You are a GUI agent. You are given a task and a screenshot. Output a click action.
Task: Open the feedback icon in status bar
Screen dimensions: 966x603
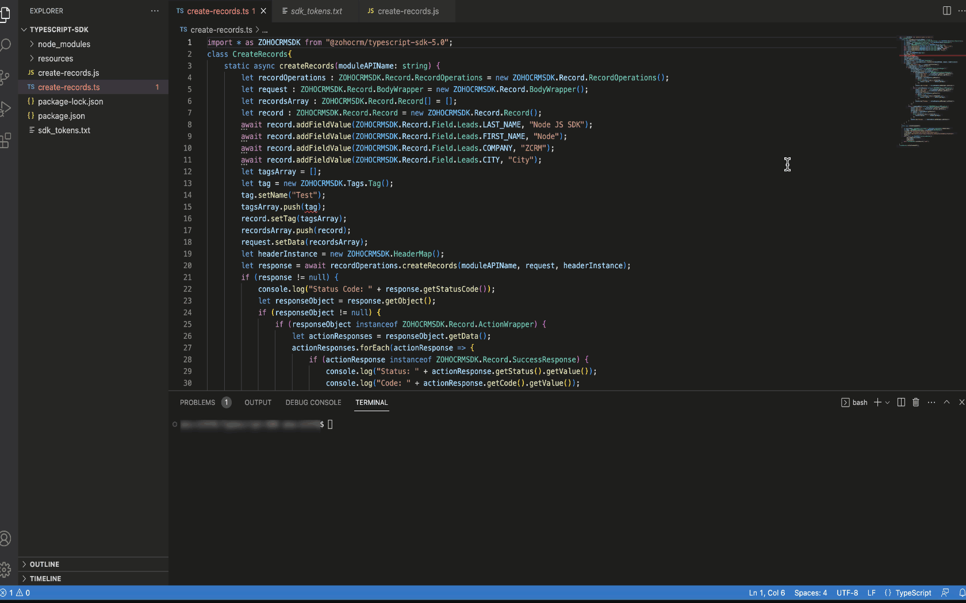coord(945,593)
